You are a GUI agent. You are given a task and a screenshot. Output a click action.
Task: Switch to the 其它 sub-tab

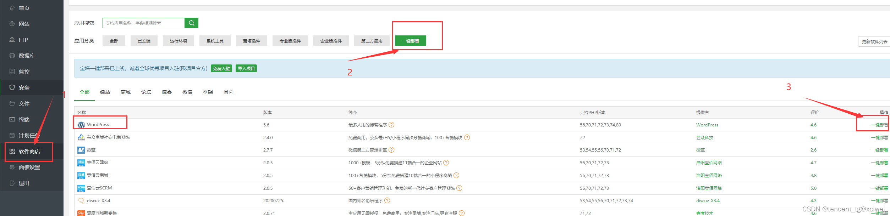229,92
